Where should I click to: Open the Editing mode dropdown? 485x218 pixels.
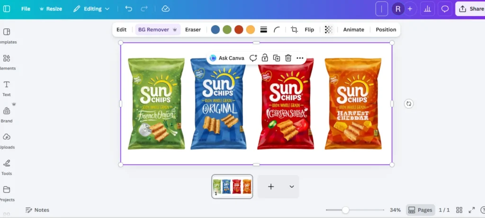tap(92, 9)
